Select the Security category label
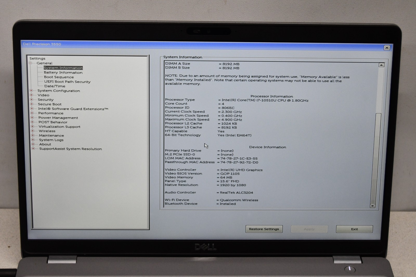 click(x=45, y=100)
